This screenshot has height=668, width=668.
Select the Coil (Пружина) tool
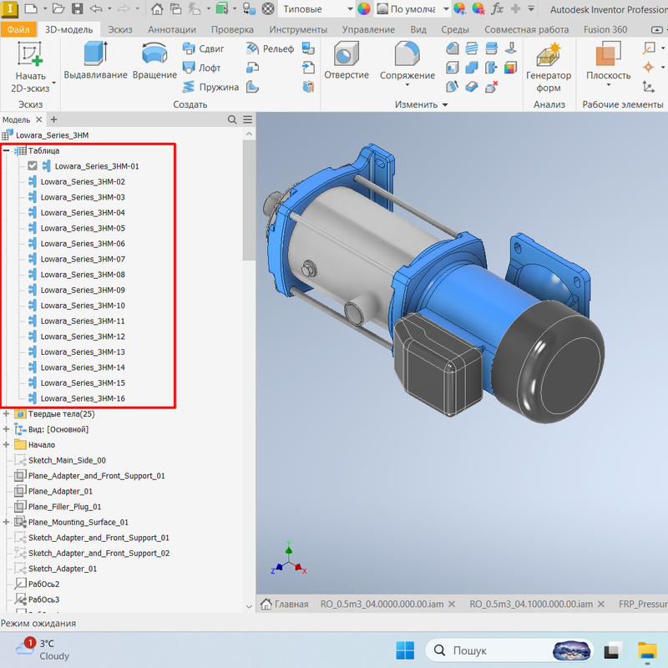pos(210,87)
